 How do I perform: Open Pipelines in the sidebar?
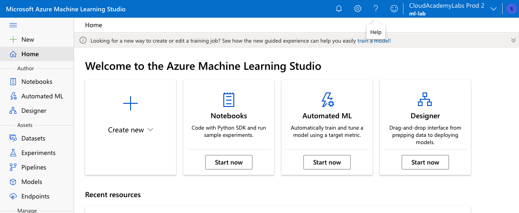coord(34,168)
